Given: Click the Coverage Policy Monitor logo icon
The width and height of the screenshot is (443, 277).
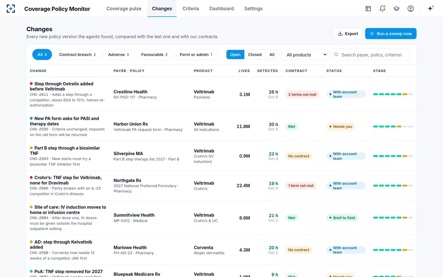Looking at the screenshot, I should click(x=11, y=9).
